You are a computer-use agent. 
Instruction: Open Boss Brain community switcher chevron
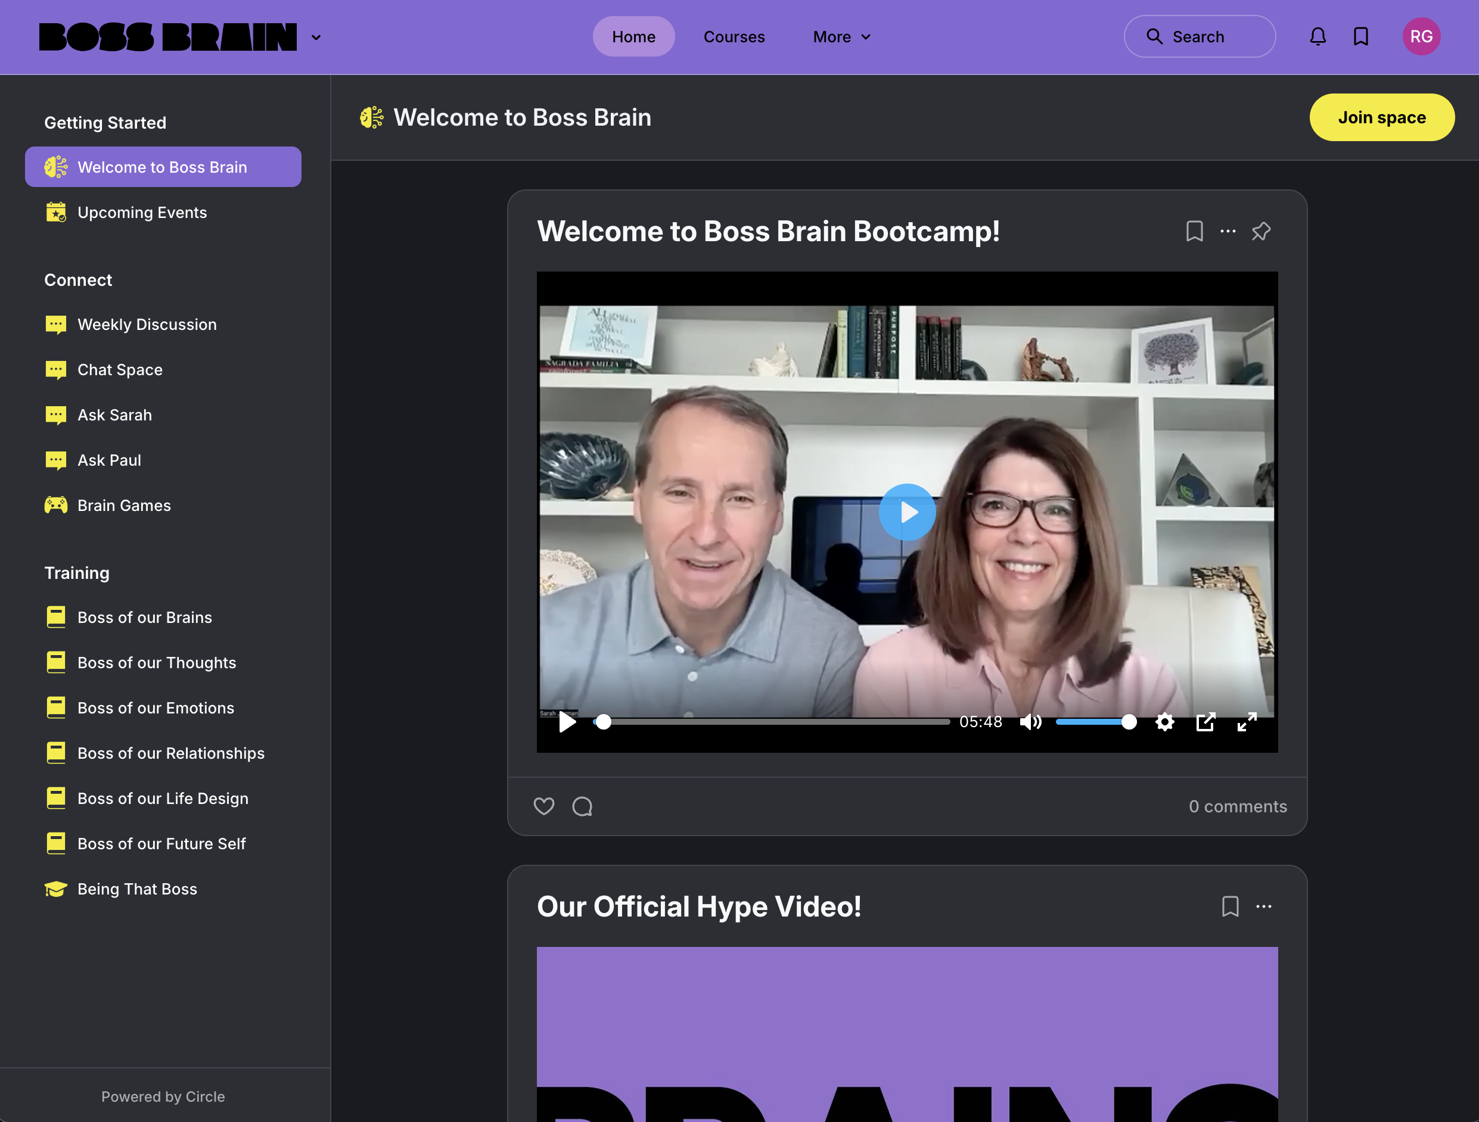[316, 38]
